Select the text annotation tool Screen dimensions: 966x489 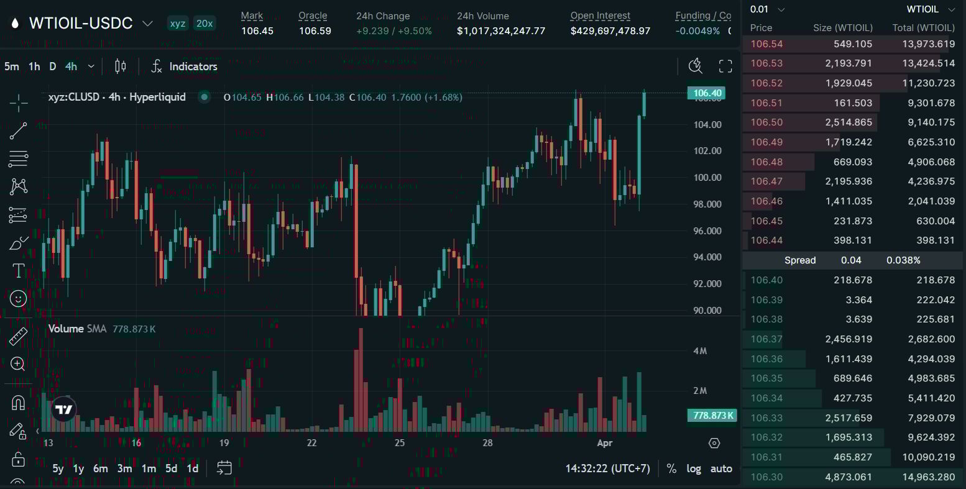point(18,270)
